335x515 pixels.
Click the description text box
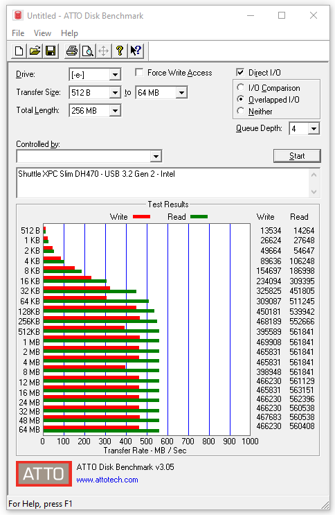pos(163,183)
